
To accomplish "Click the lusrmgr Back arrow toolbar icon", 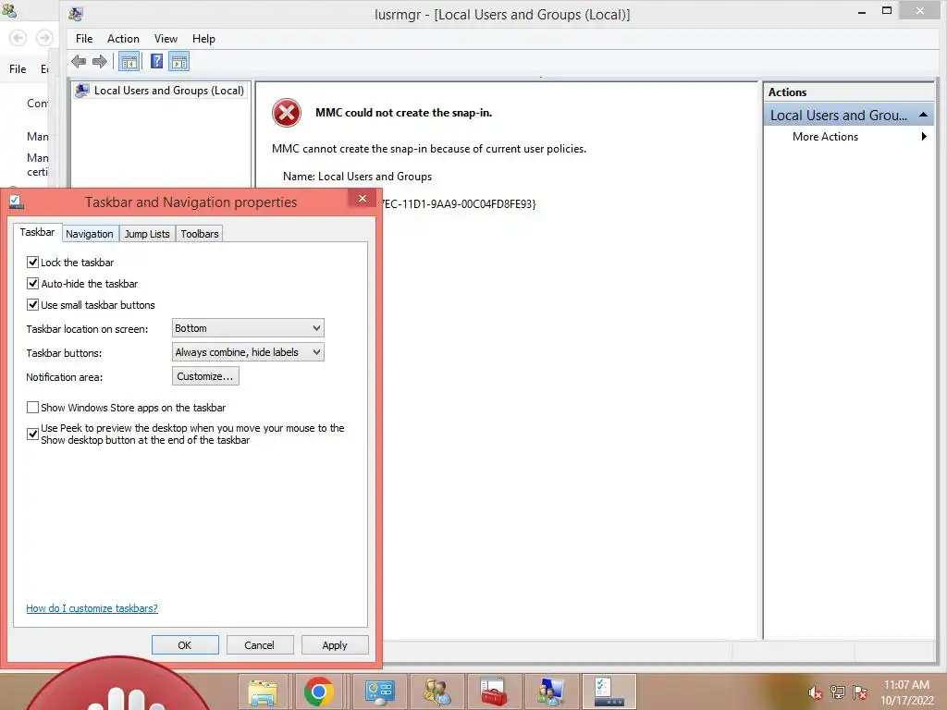I will coord(79,61).
